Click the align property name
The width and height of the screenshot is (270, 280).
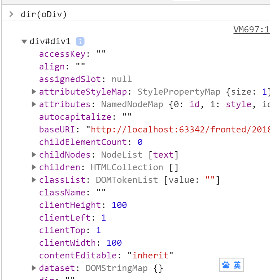52,67
